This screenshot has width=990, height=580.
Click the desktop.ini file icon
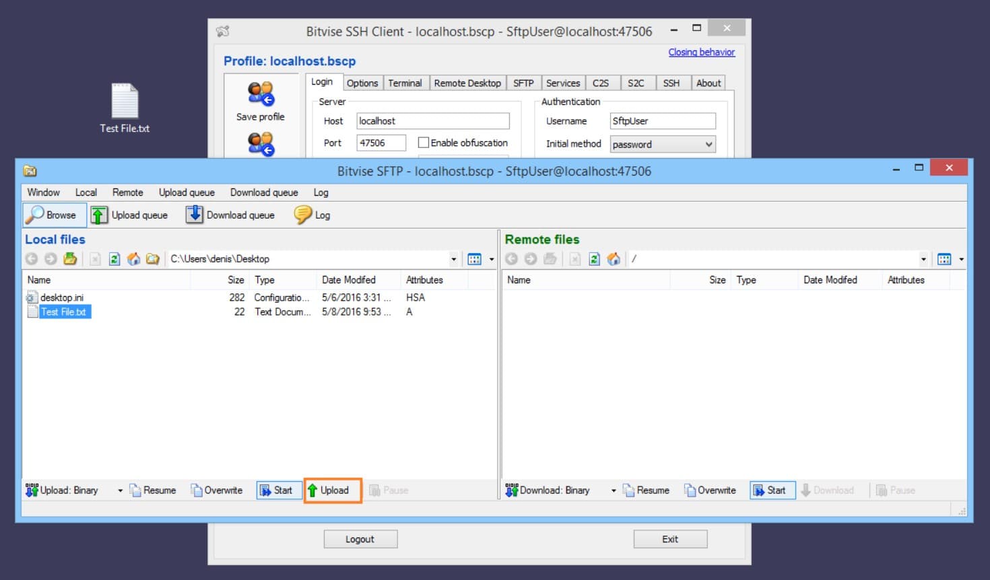tap(31, 297)
